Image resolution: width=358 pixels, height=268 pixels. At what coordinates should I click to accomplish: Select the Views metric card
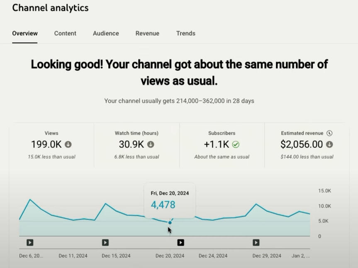(52, 145)
